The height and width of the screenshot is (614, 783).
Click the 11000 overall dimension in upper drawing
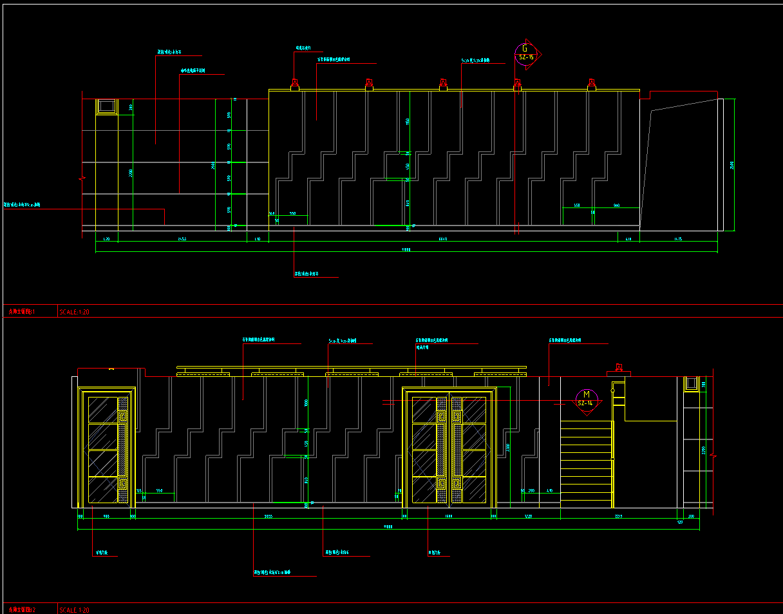pos(406,249)
